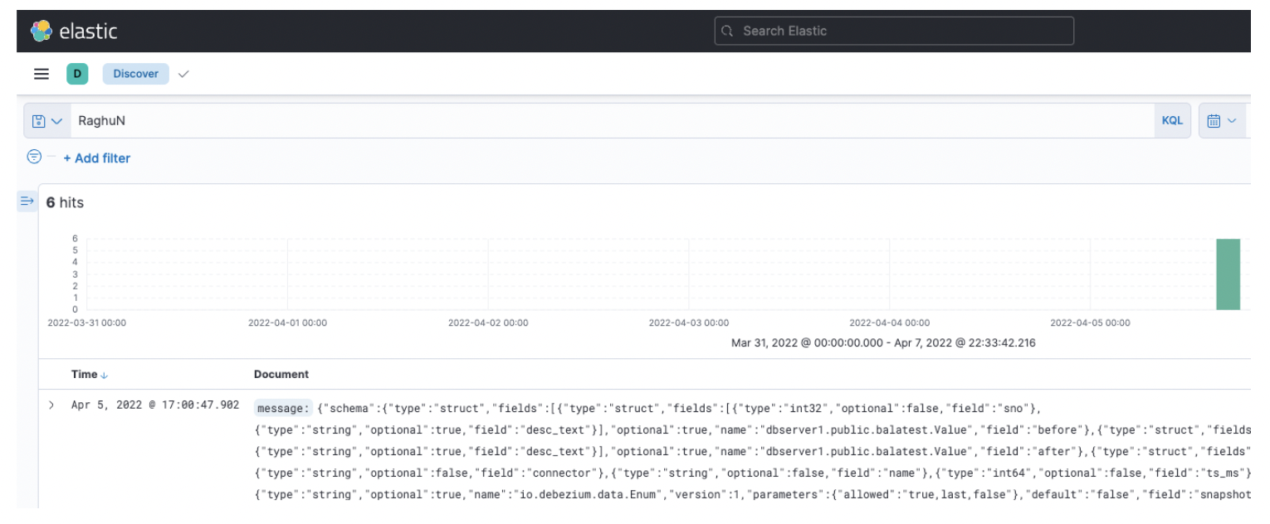Expand the Apr 5, 2022 document row
The image size is (1270, 524).
(51, 406)
